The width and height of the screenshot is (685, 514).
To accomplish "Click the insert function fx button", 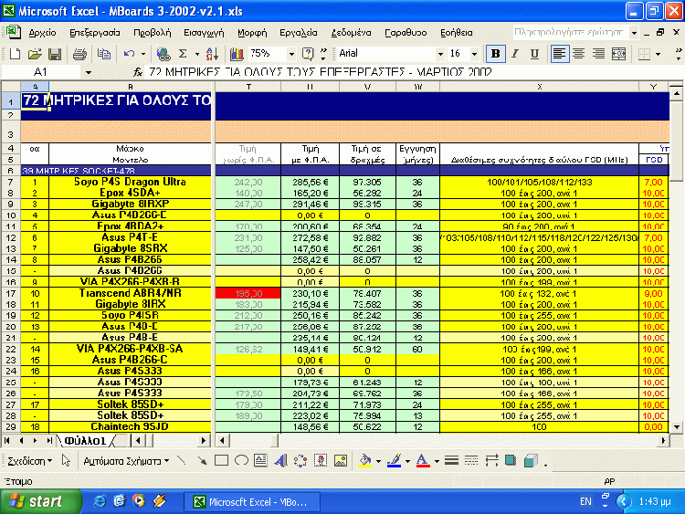I will pos(138,72).
